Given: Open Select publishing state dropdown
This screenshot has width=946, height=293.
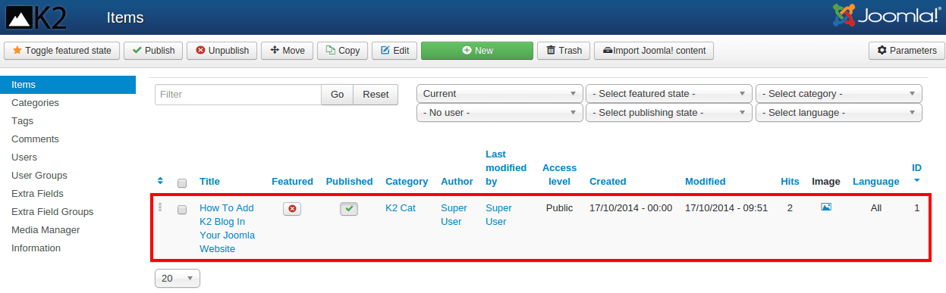Looking at the screenshot, I should click(669, 113).
